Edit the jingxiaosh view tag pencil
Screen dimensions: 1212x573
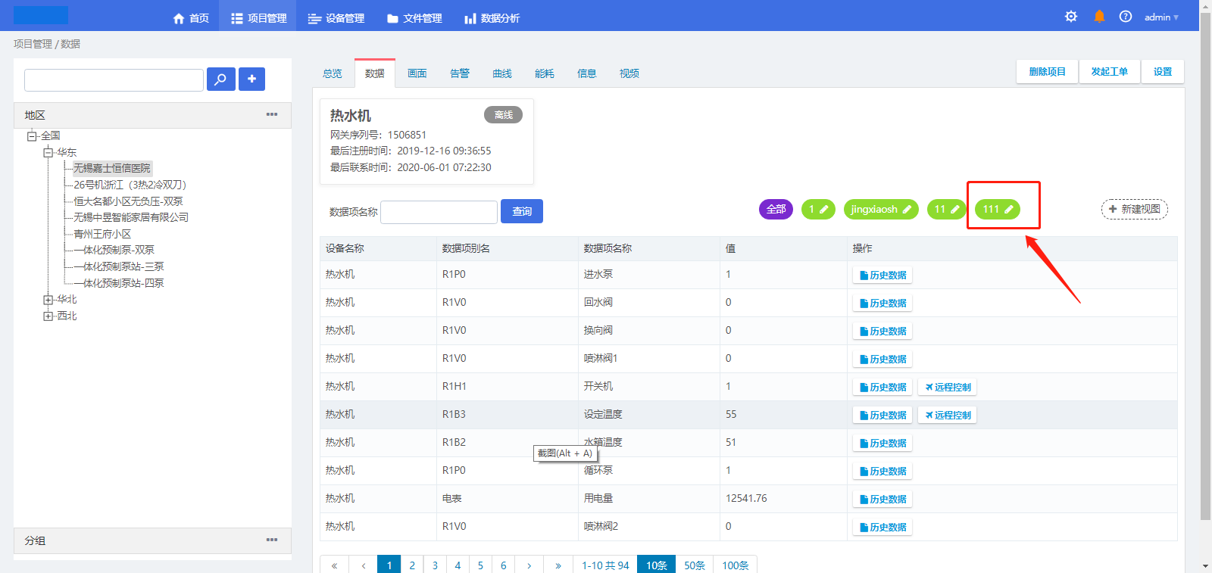coord(907,210)
